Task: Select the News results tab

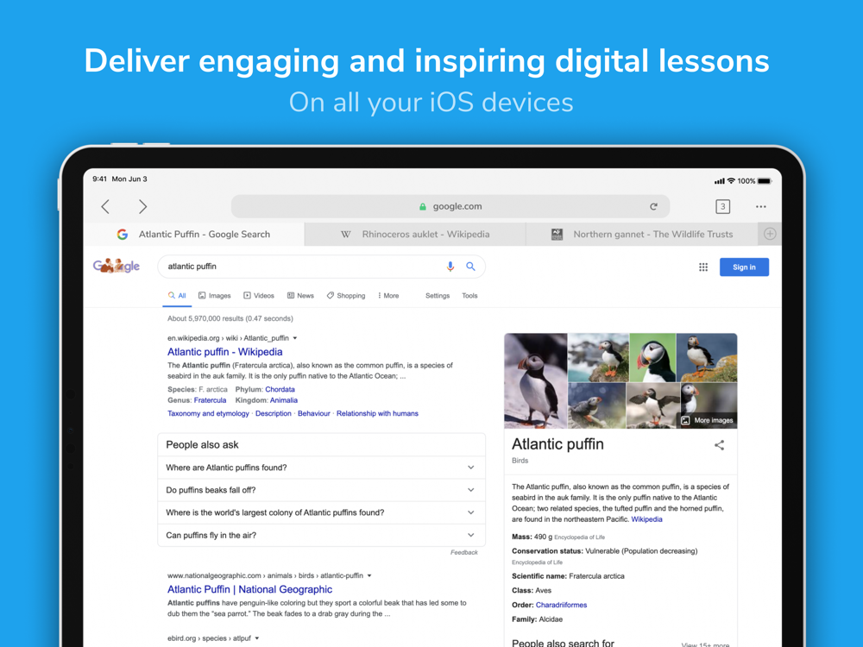Action: pos(300,296)
